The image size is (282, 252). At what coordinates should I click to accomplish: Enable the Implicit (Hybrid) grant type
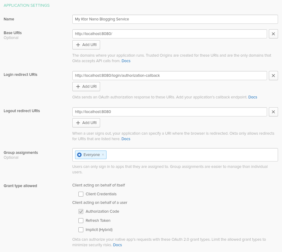[x=81, y=230]
